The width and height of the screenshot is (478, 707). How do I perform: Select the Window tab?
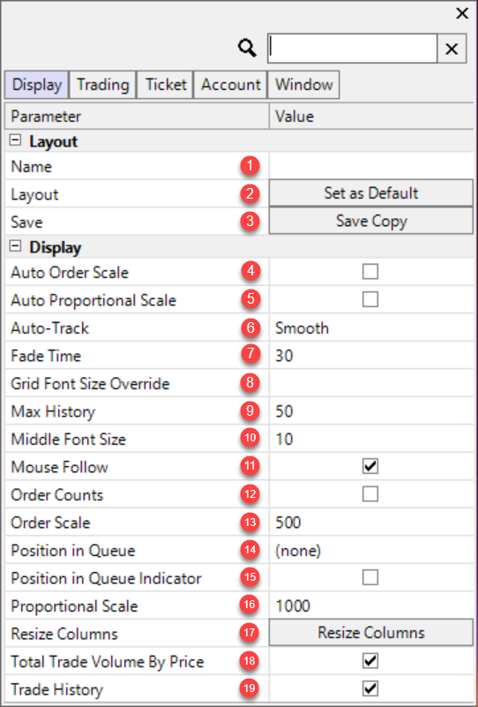(x=304, y=85)
